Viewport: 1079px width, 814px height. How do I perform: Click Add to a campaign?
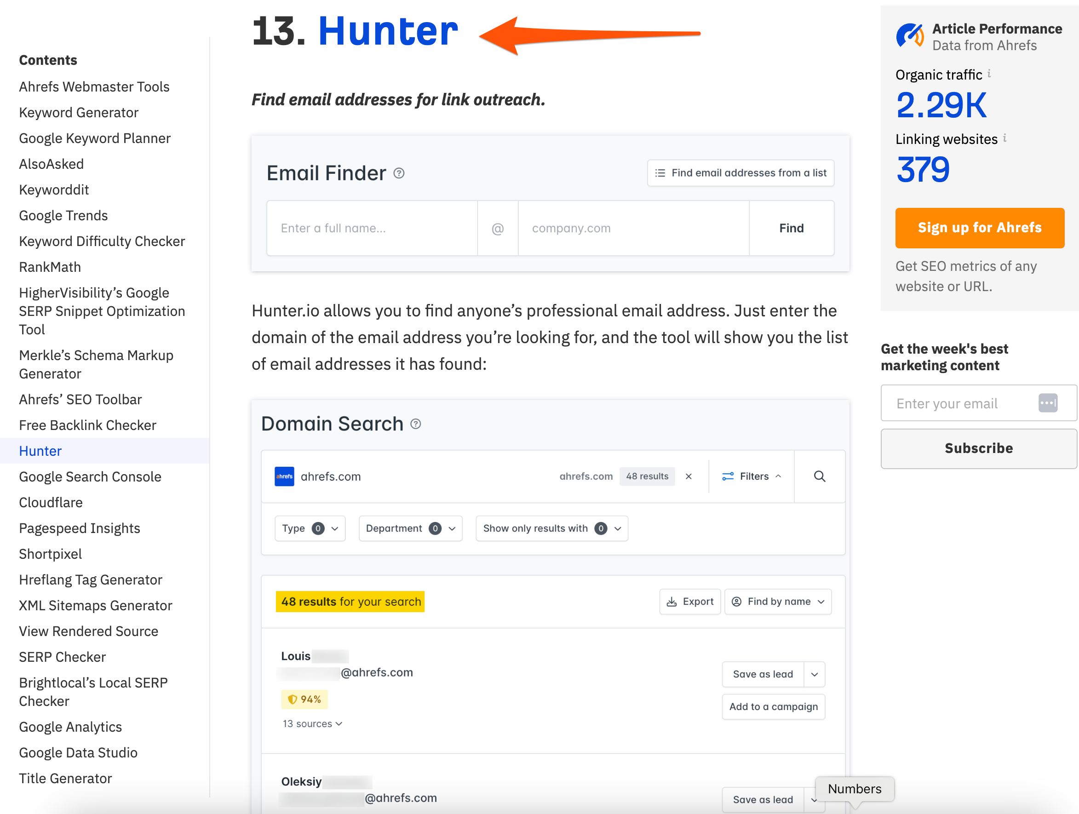click(773, 706)
